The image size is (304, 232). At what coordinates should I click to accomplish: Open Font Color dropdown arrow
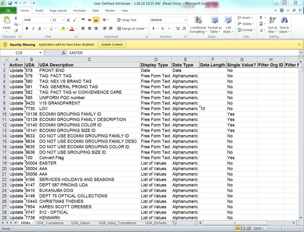pos(76,28)
